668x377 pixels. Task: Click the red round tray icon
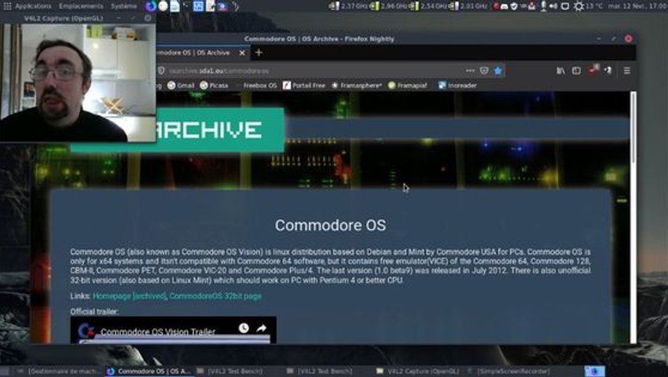[497, 6]
